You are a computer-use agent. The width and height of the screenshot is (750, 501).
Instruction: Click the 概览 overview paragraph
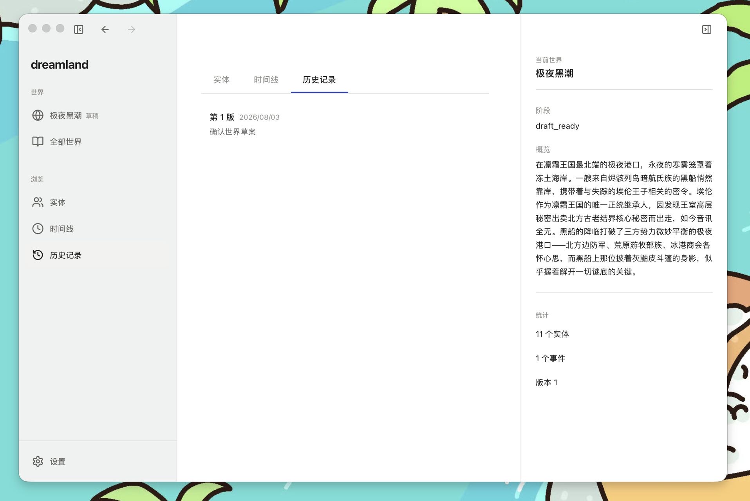tap(624, 218)
